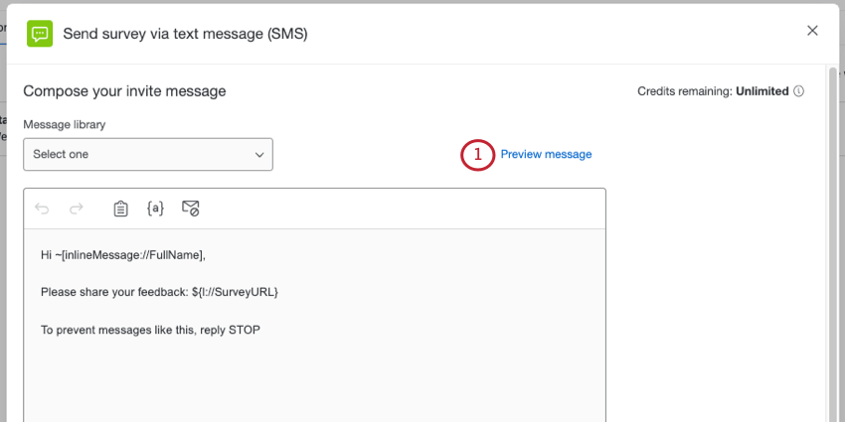Screen dimensions: 845x422
Task: Click the Send survey via text message title
Action: point(185,34)
